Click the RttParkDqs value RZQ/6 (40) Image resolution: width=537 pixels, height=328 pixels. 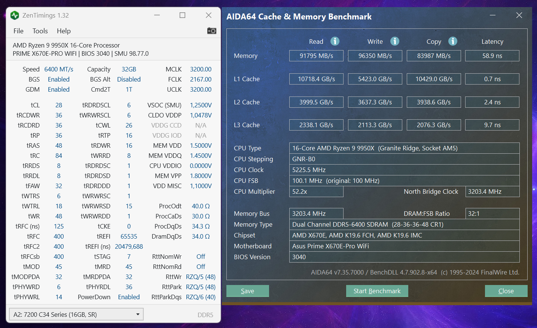201,297
